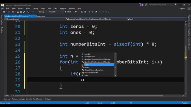191x107 pixels.
Task: Pin the TotalZerosAndOnesOfNumber.cs tab
Action: point(32,16)
